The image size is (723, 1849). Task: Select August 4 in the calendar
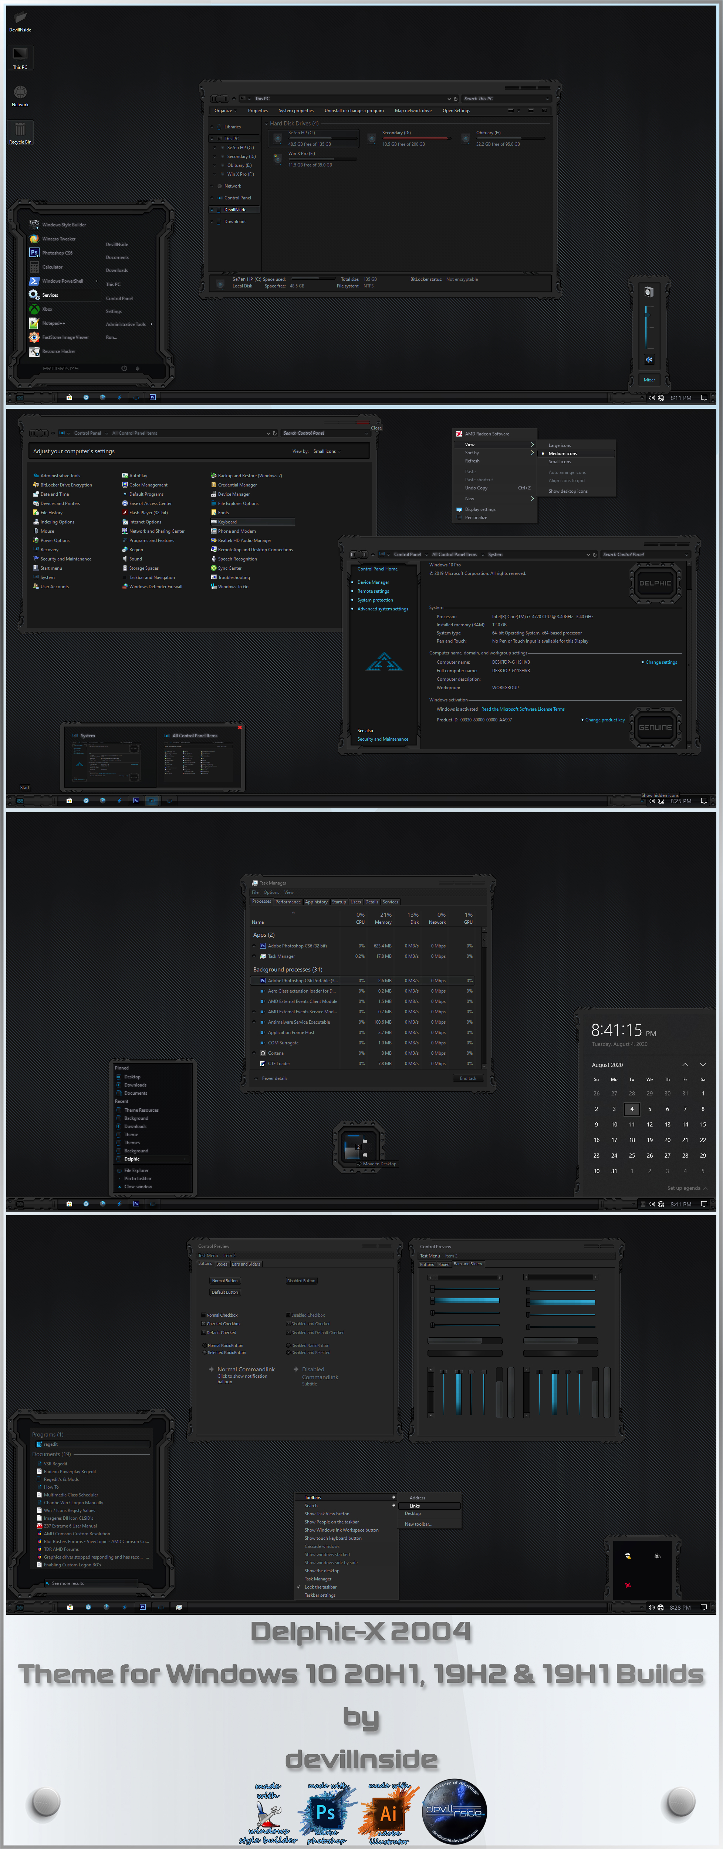pos(632,1109)
